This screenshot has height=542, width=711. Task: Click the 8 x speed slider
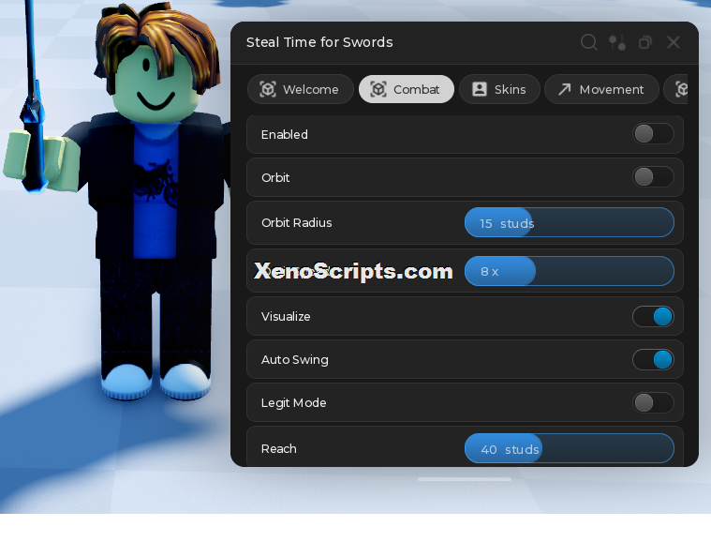point(569,271)
